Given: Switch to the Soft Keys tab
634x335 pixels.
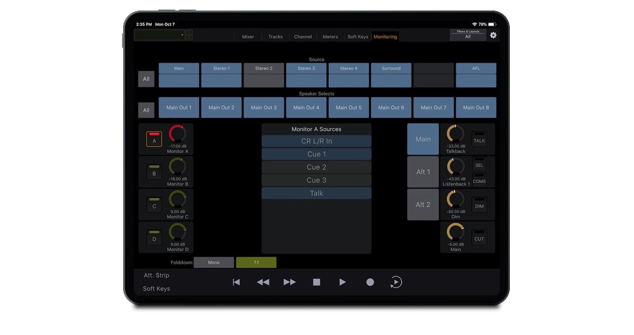Looking at the screenshot, I should coord(358,37).
